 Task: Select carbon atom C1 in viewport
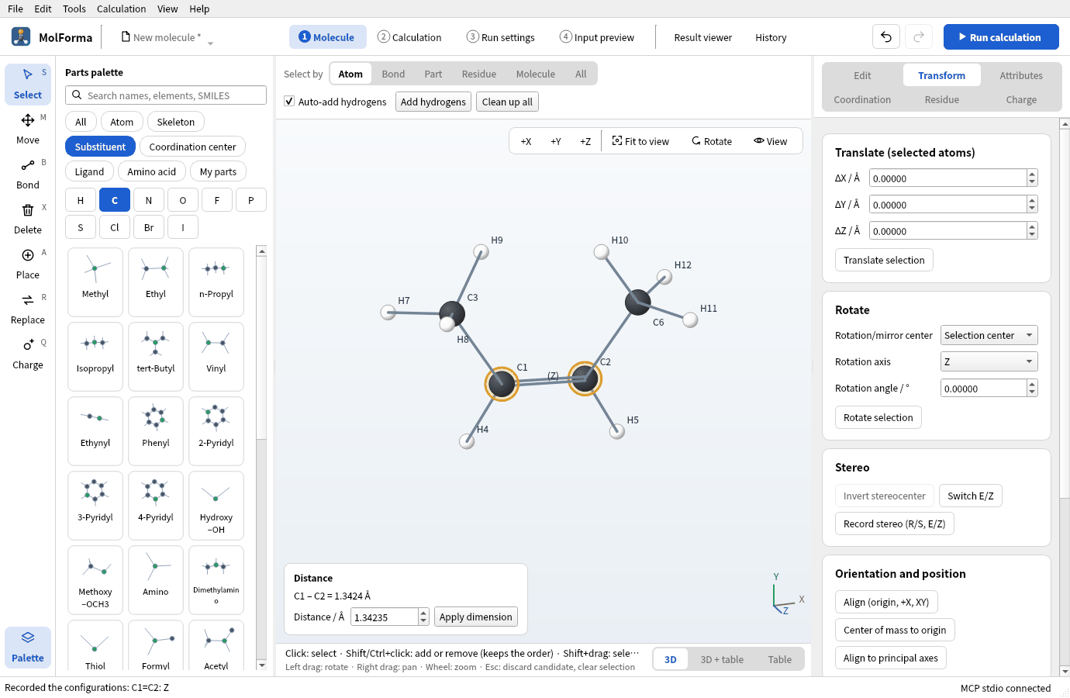pyautogui.click(x=502, y=383)
